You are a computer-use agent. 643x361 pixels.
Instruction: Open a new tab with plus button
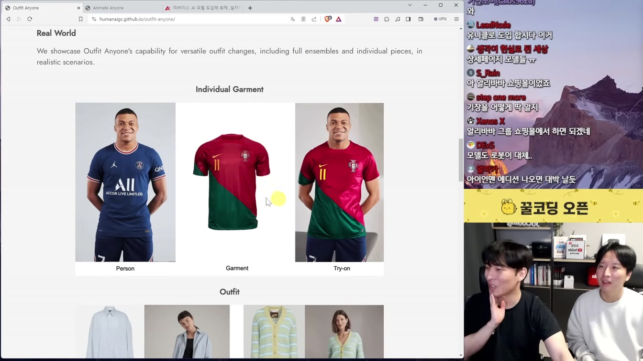[250, 8]
